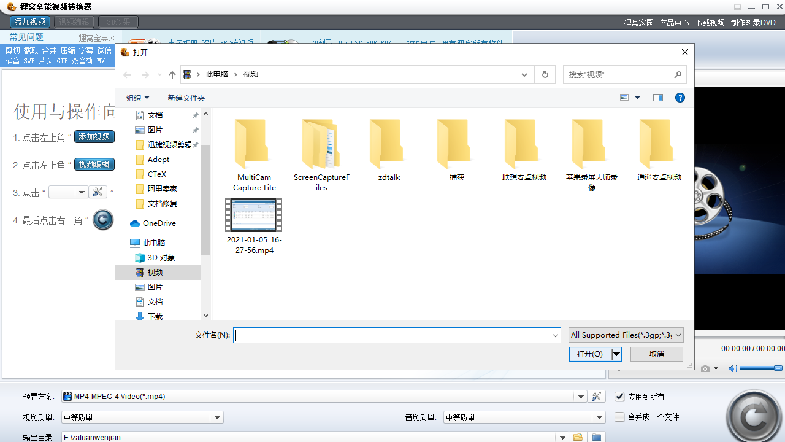
Task: Uncheck the 应用到所有 checkbox
Action: (x=619, y=396)
